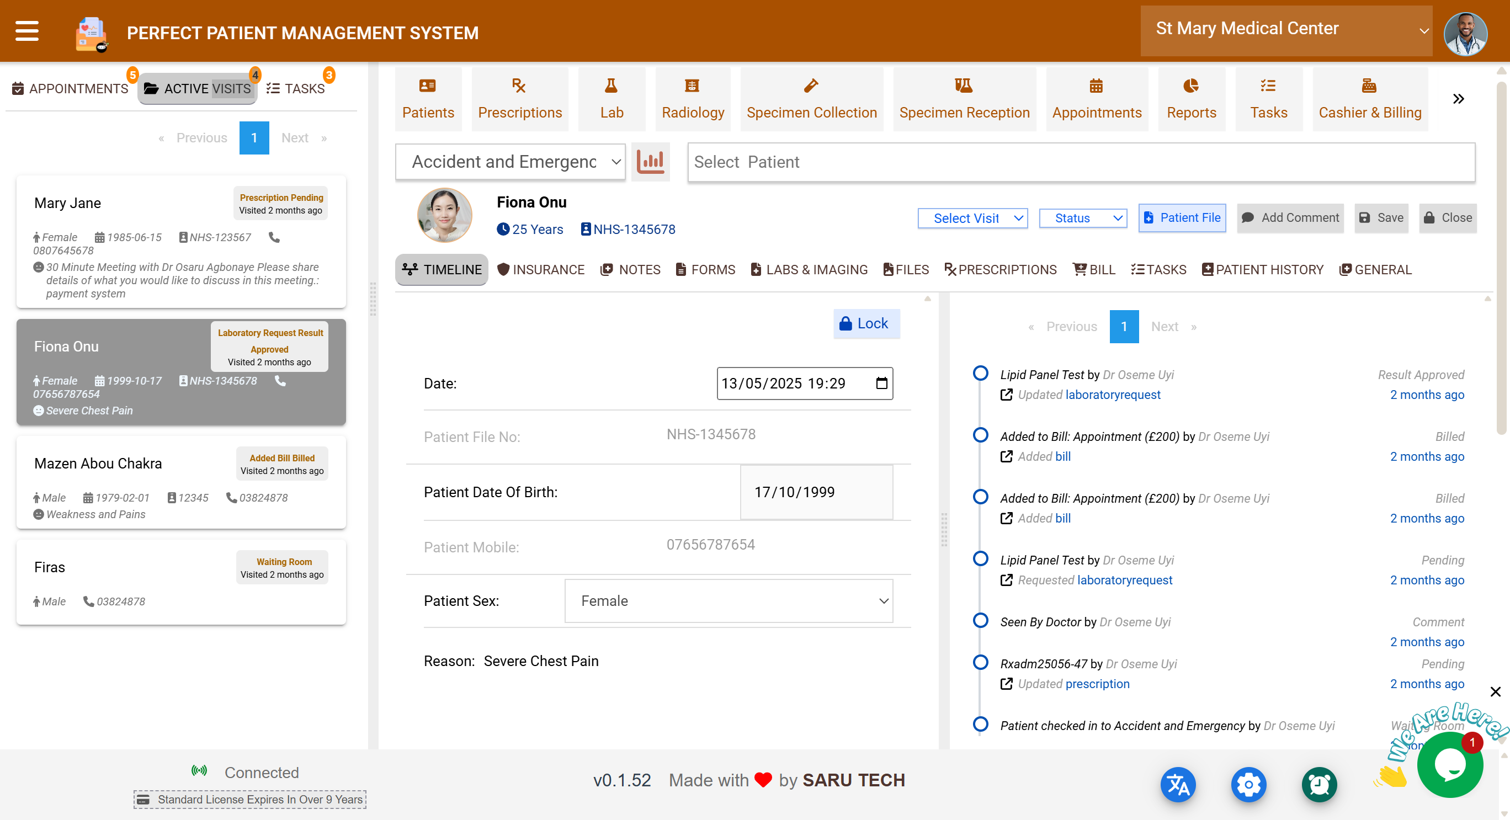Open the Reports module

(1191, 98)
